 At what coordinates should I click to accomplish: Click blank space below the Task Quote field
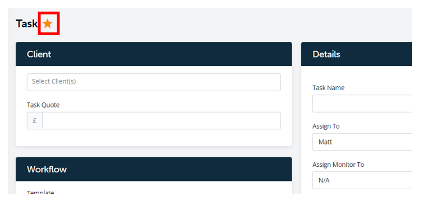154,138
